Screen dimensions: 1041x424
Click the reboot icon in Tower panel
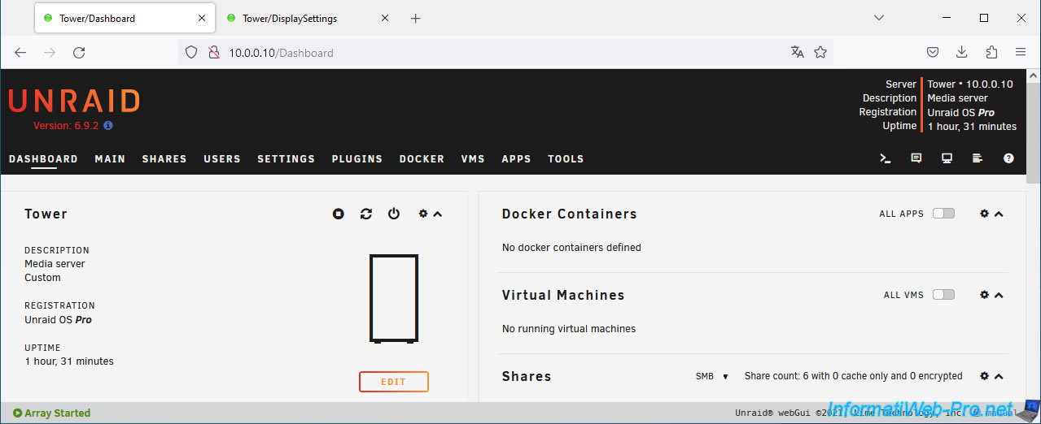coord(366,214)
